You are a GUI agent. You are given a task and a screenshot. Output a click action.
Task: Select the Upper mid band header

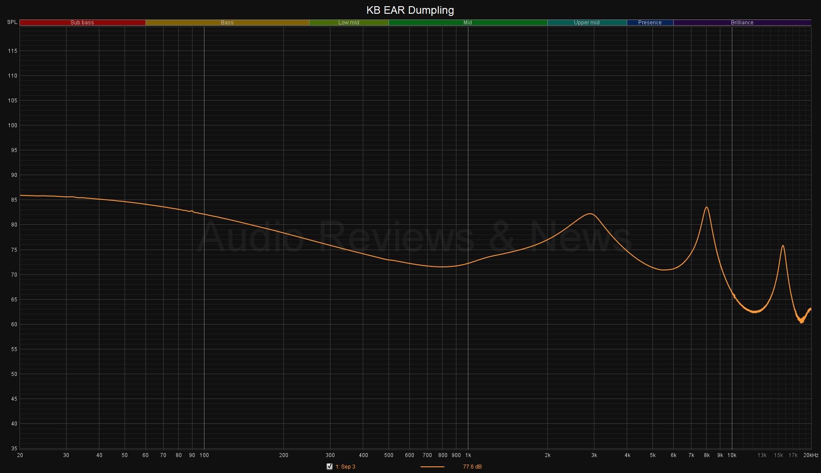[586, 23]
